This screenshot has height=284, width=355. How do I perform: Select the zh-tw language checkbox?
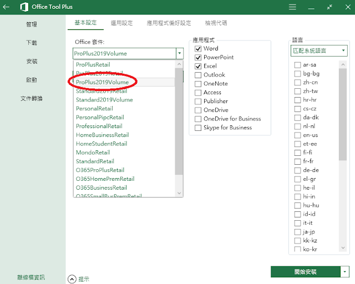pyautogui.click(x=297, y=92)
